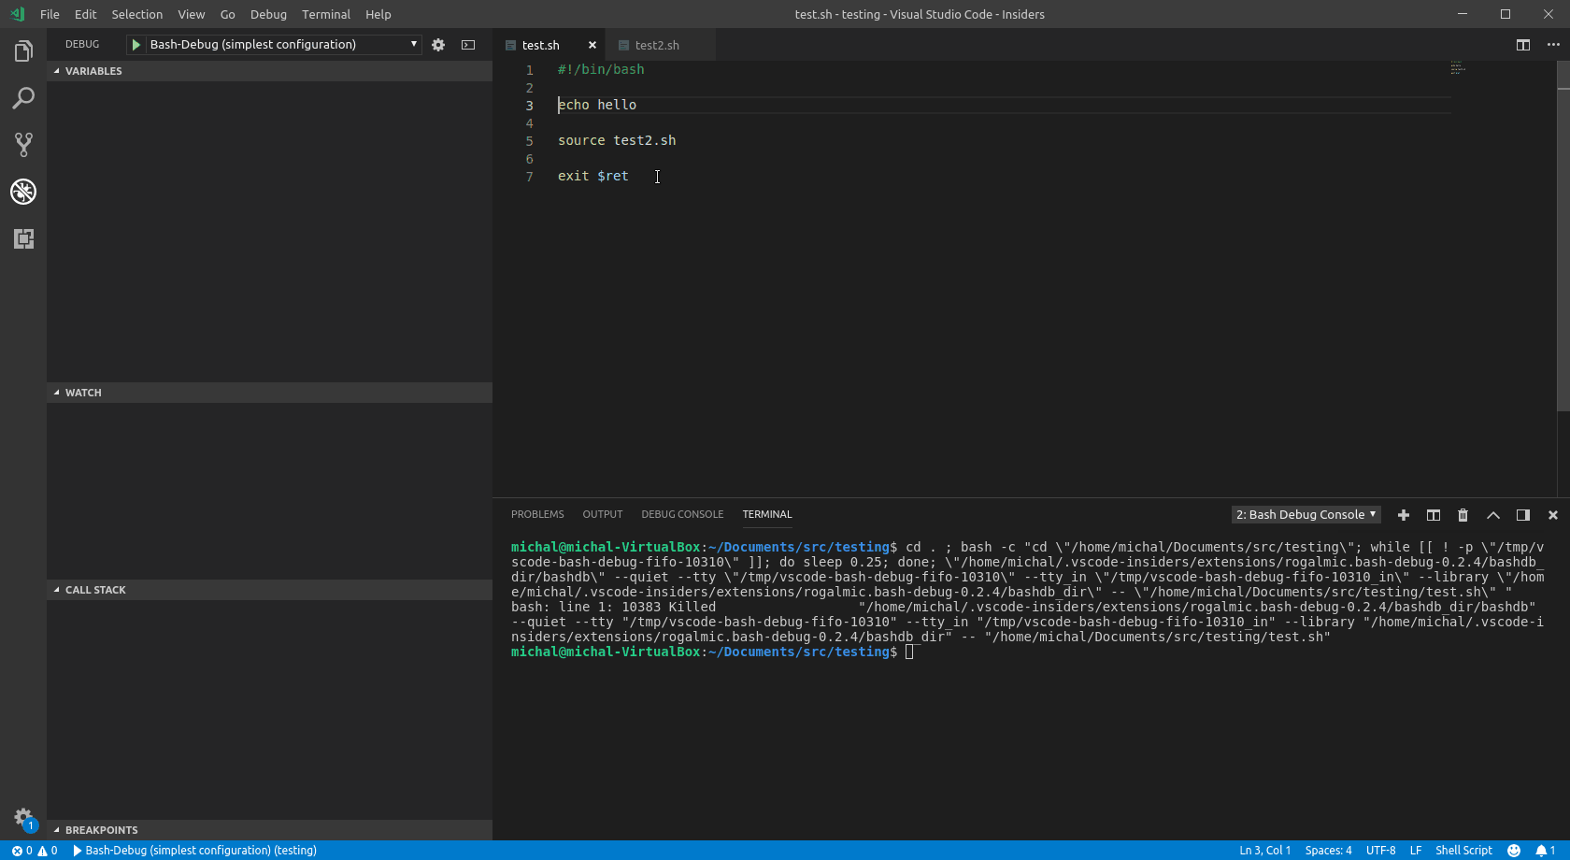Viewport: 1570px width, 860px height.
Task: Kill the terminal using the trash icon
Action: coord(1463,515)
